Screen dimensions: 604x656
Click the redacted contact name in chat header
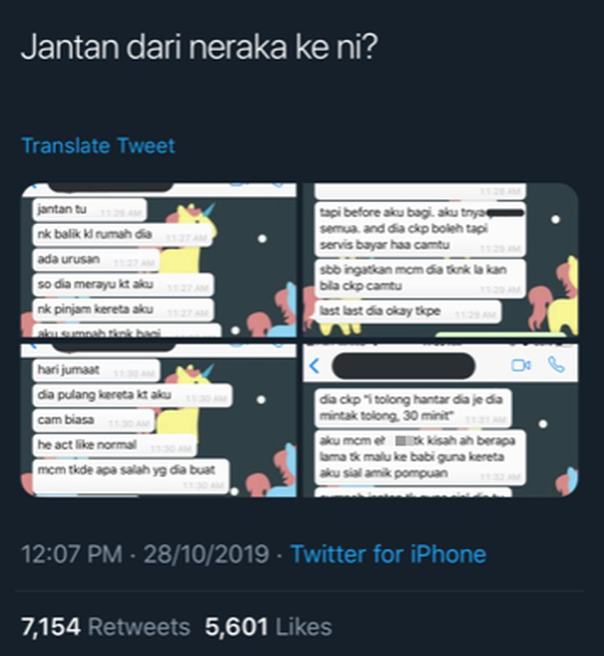403,366
